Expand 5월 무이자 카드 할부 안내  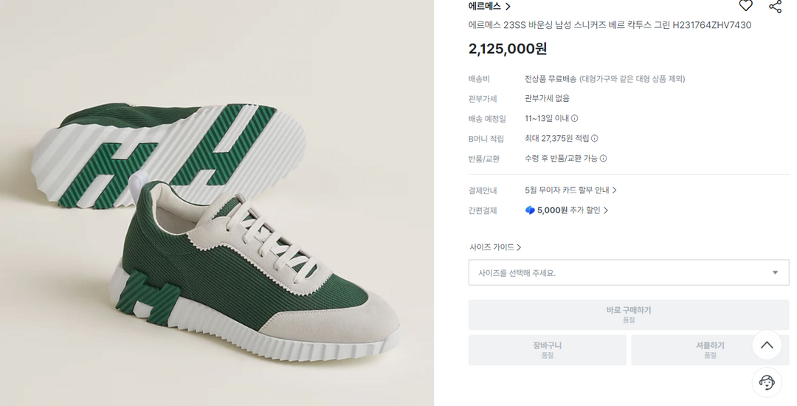(x=570, y=190)
